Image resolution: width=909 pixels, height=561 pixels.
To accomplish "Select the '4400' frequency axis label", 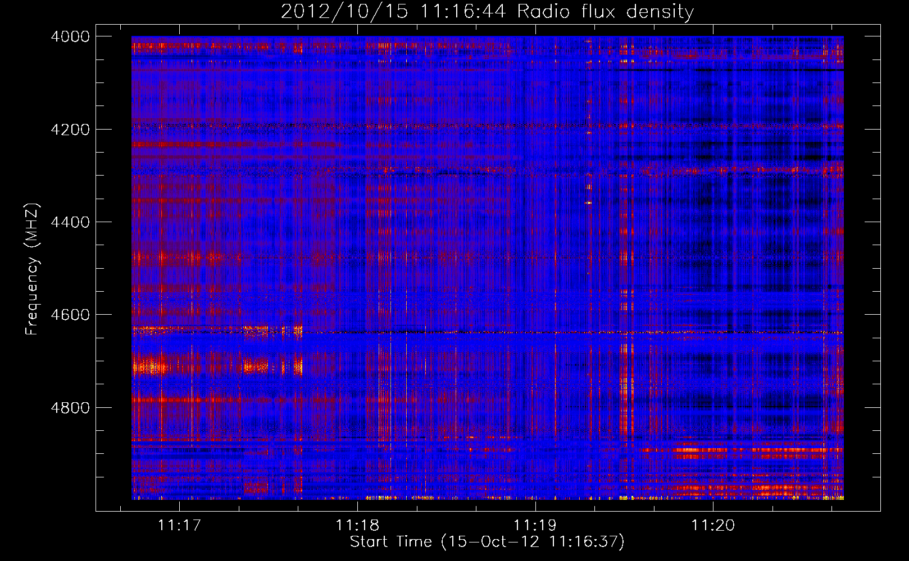I will [70, 222].
